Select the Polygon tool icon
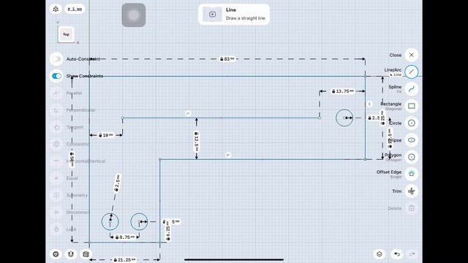This screenshot has width=468, height=263. tap(411, 157)
